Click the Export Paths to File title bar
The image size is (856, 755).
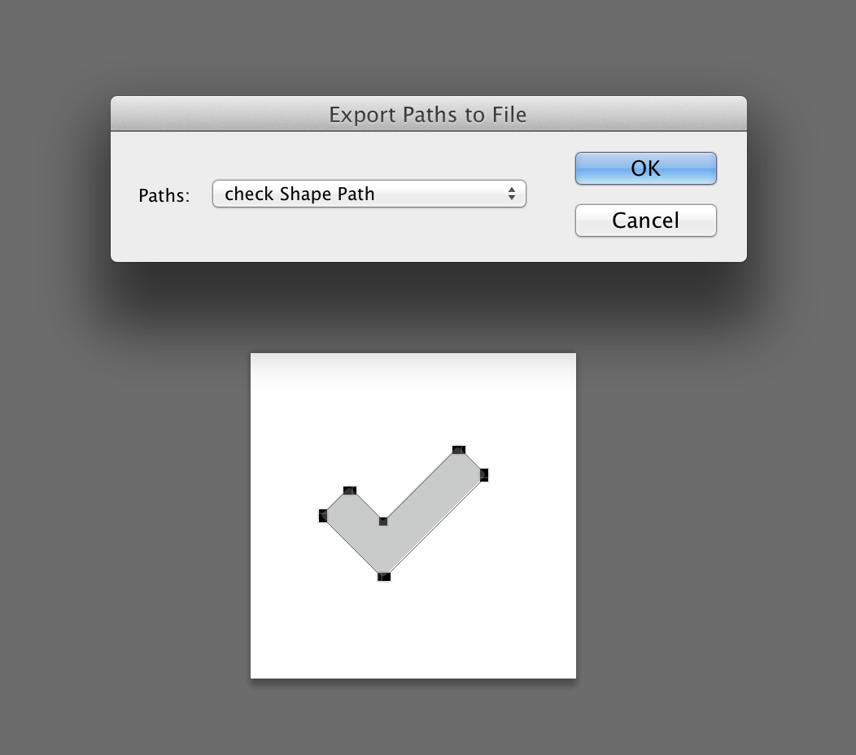429,114
